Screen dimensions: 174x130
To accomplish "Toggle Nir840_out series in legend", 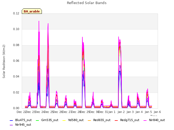I will pos(154,120).
